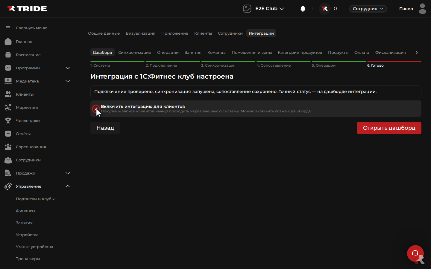Click the Управление gears icon
431x269 pixels.
pyautogui.click(x=8, y=186)
